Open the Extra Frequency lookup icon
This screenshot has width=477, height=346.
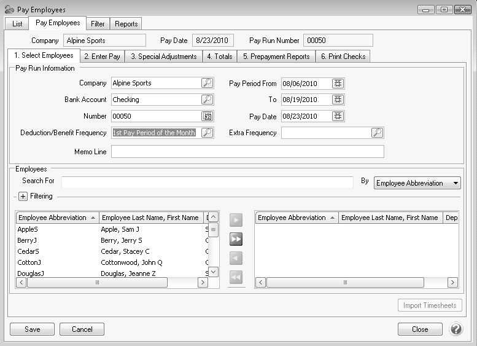(377, 133)
